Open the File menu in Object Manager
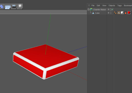Viewport: 132px width, 93px height. click(93, 5)
